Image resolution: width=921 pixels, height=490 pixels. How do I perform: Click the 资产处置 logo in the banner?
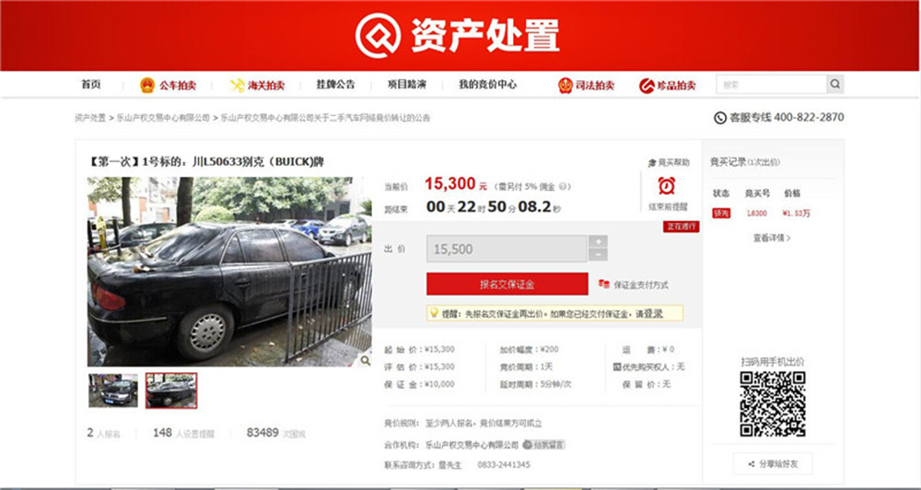[x=458, y=35]
